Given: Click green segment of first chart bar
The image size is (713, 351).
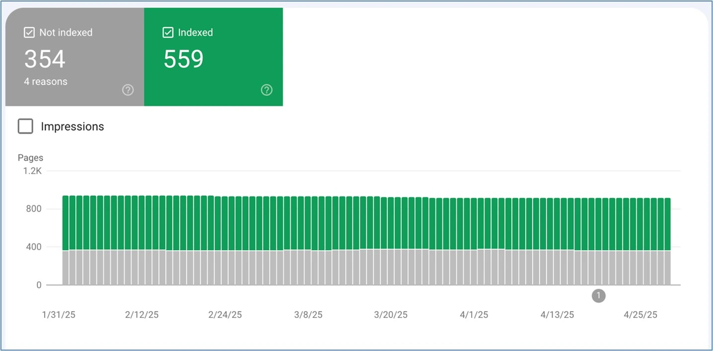Looking at the screenshot, I should (x=66, y=223).
